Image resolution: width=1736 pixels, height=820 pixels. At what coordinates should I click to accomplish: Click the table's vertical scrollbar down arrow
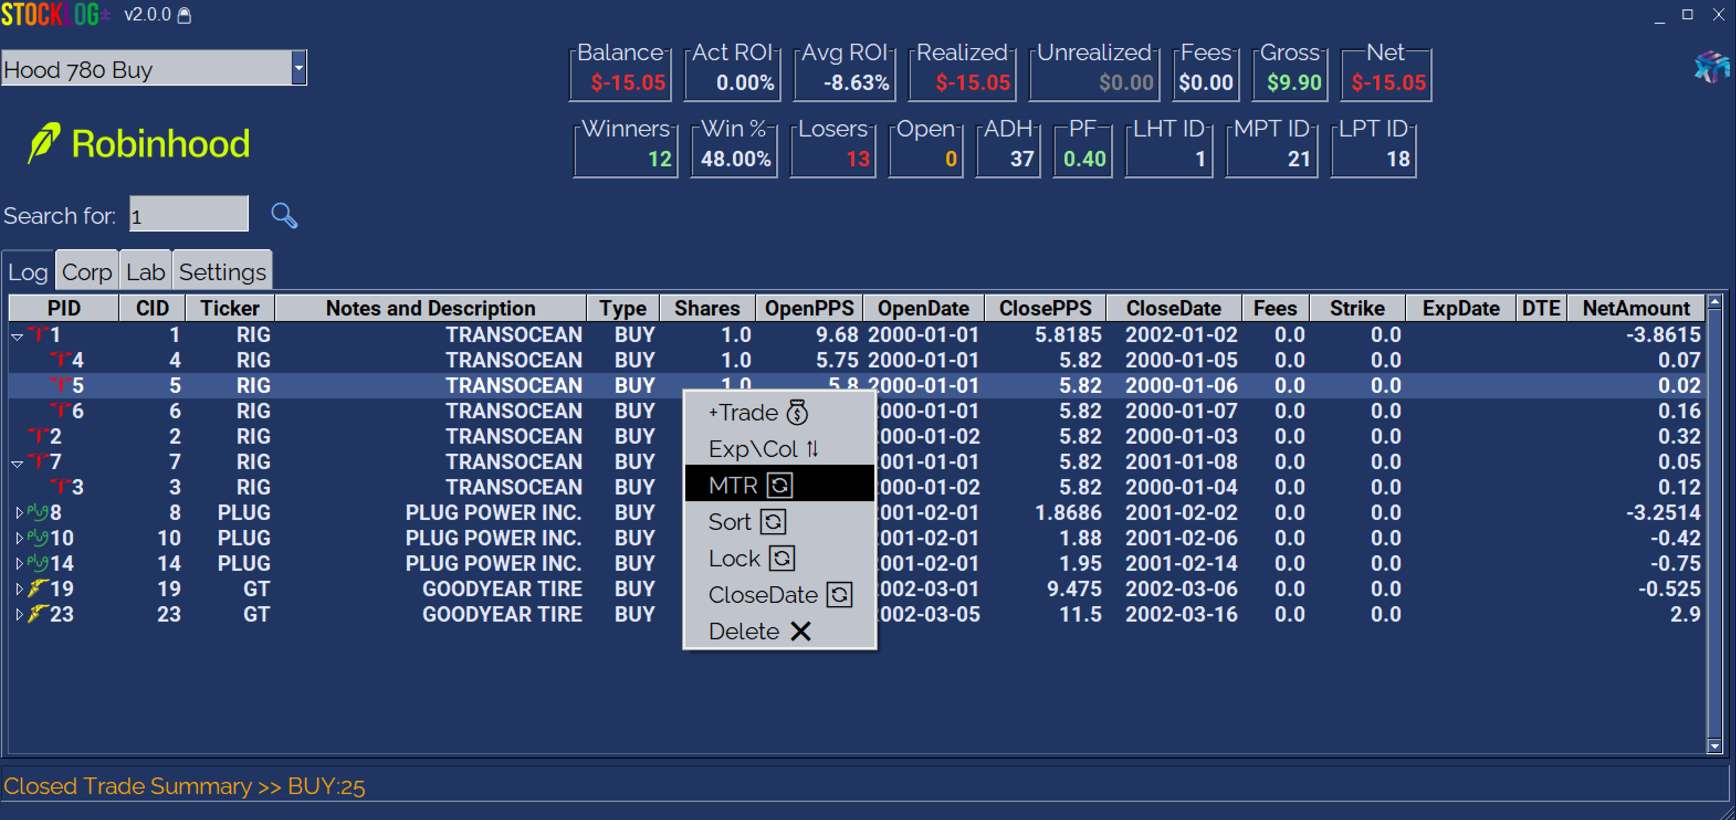1714,745
